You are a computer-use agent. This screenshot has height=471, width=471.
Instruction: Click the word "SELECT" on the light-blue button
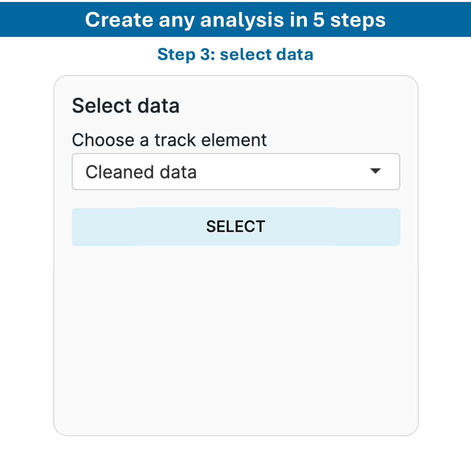[235, 226]
